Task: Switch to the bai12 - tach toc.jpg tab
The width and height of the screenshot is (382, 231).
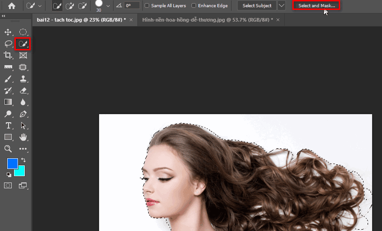Action: [81, 20]
